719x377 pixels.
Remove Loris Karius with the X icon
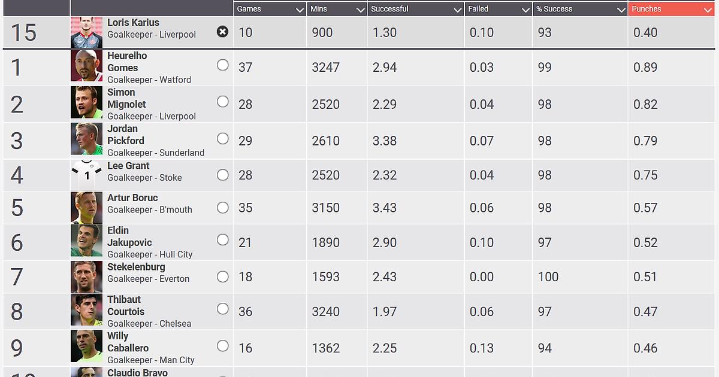[x=222, y=32]
